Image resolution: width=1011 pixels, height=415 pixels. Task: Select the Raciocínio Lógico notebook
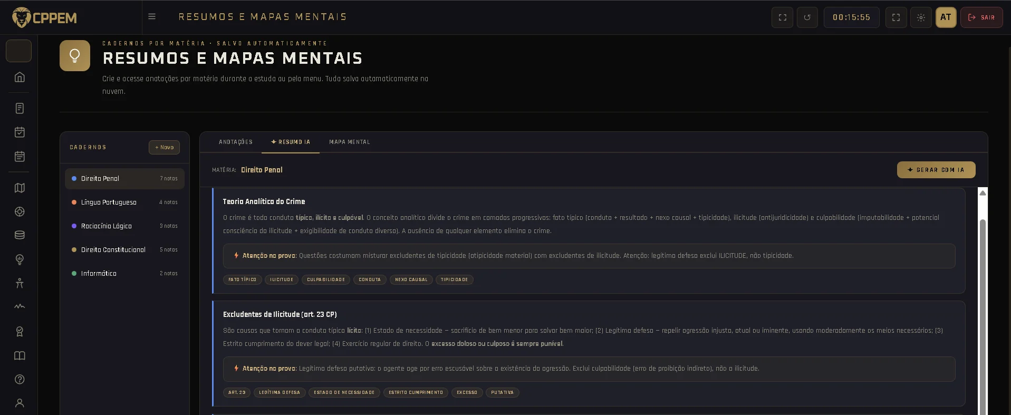coord(124,226)
